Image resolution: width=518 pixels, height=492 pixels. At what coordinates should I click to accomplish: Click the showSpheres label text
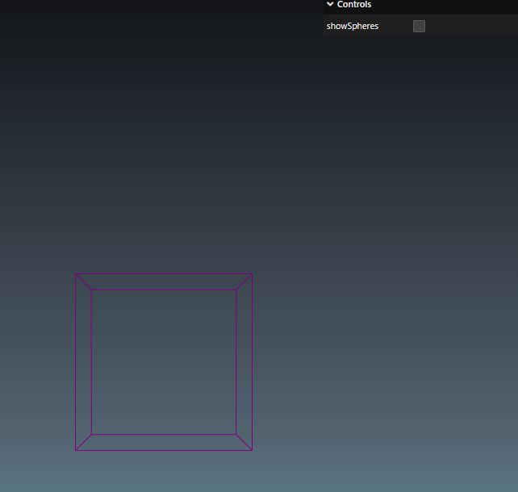pyautogui.click(x=352, y=26)
